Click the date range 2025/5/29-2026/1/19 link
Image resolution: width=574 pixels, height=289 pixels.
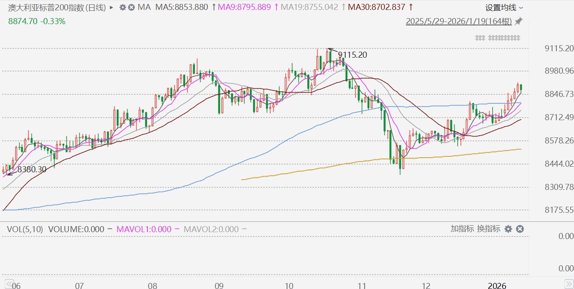pos(459,22)
